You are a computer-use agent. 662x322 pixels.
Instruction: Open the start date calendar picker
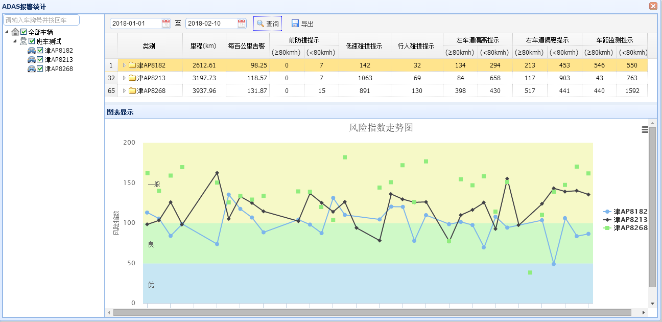coord(166,24)
